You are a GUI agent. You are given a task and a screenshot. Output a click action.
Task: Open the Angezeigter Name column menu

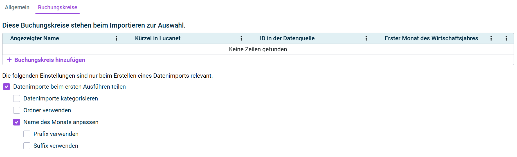coord(116,38)
